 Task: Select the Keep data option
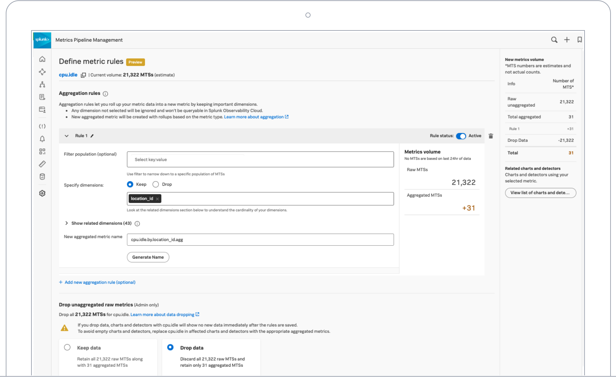point(67,347)
